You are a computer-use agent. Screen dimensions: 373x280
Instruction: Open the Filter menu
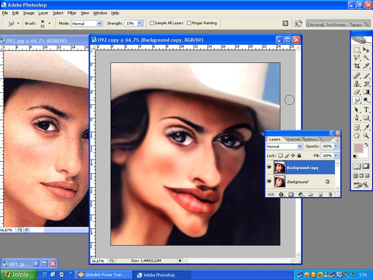click(72, 13)
